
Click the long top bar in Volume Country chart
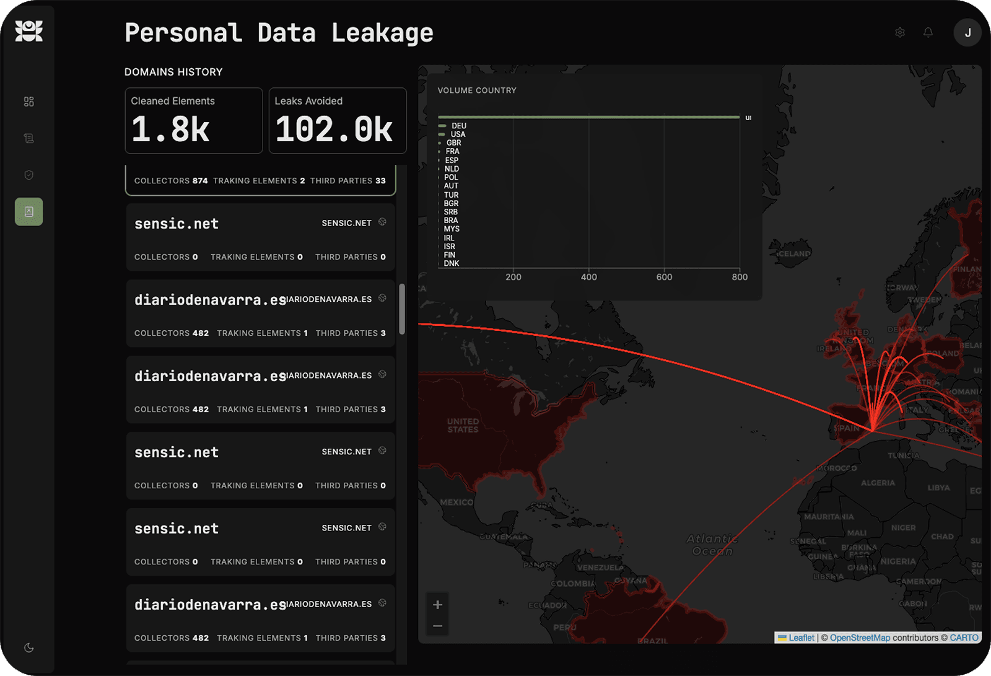pos(588,117)
